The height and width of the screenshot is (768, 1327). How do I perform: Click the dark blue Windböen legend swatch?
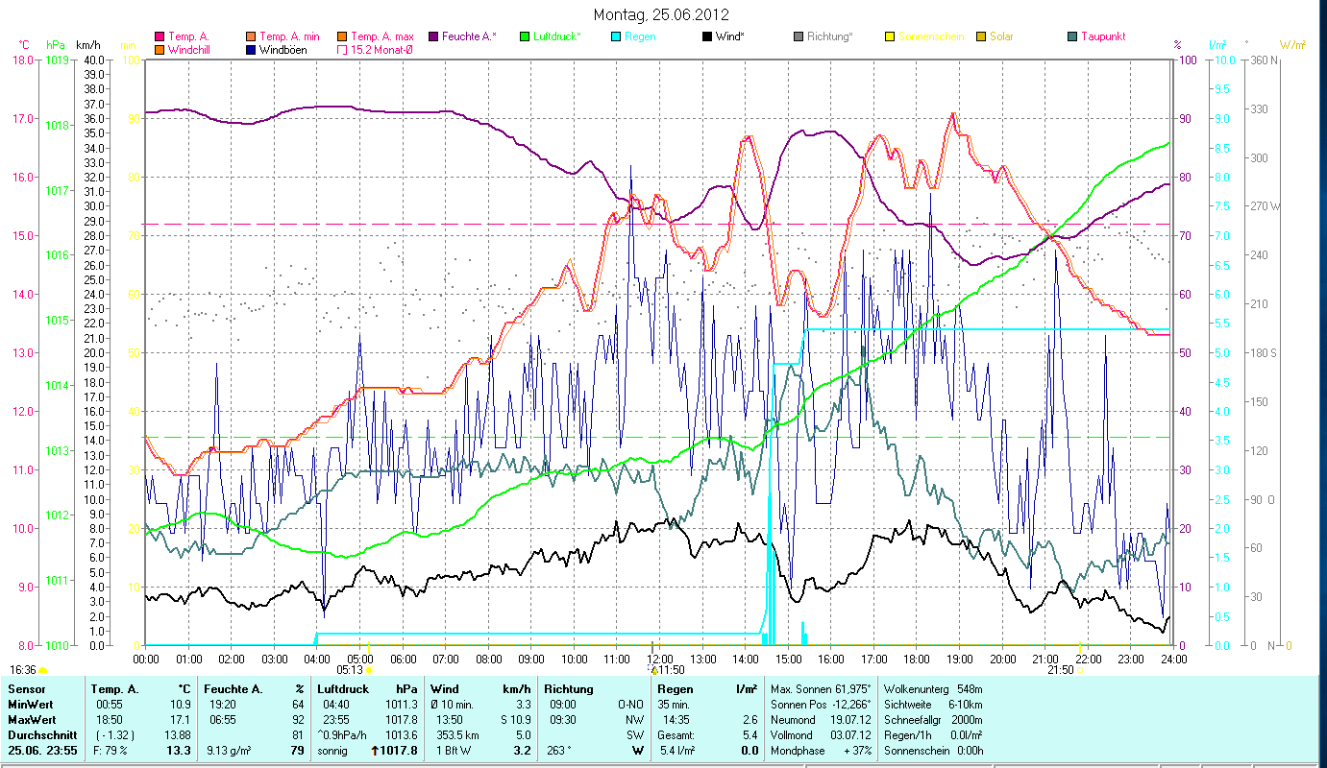click(x=252, y=49)
